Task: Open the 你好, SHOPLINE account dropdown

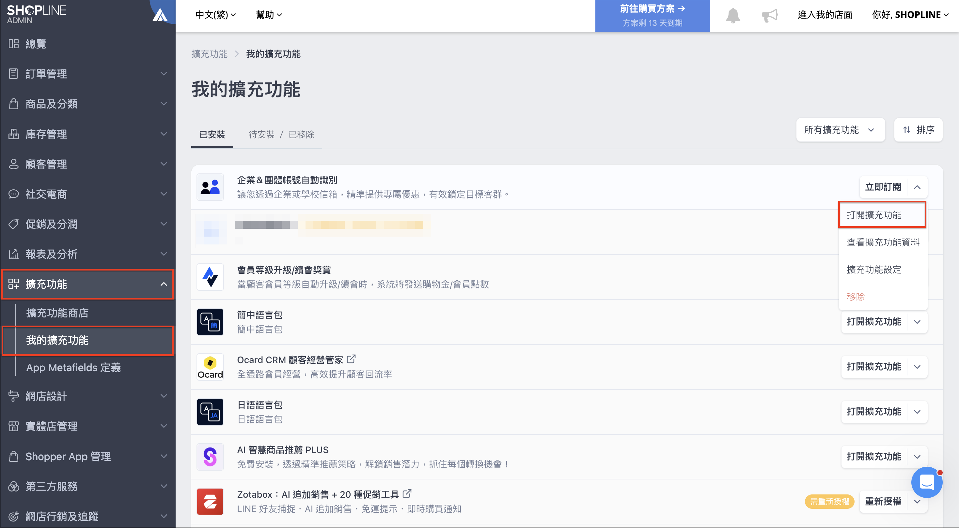Action: tap(910, 15)
